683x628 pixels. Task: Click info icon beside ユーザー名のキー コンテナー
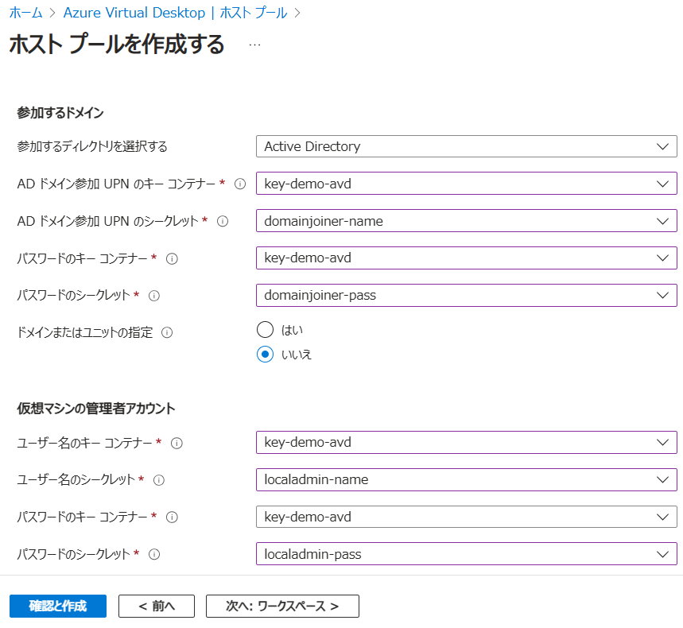point(177,443)
